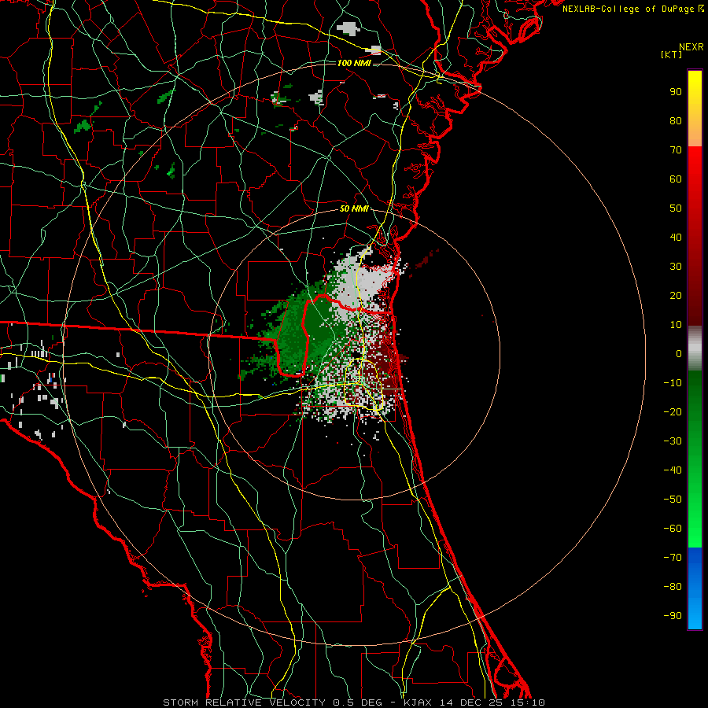Click the -70 value on the velocity scale
708x708 pixels.
pyautogui.click(x=673, y=558)
